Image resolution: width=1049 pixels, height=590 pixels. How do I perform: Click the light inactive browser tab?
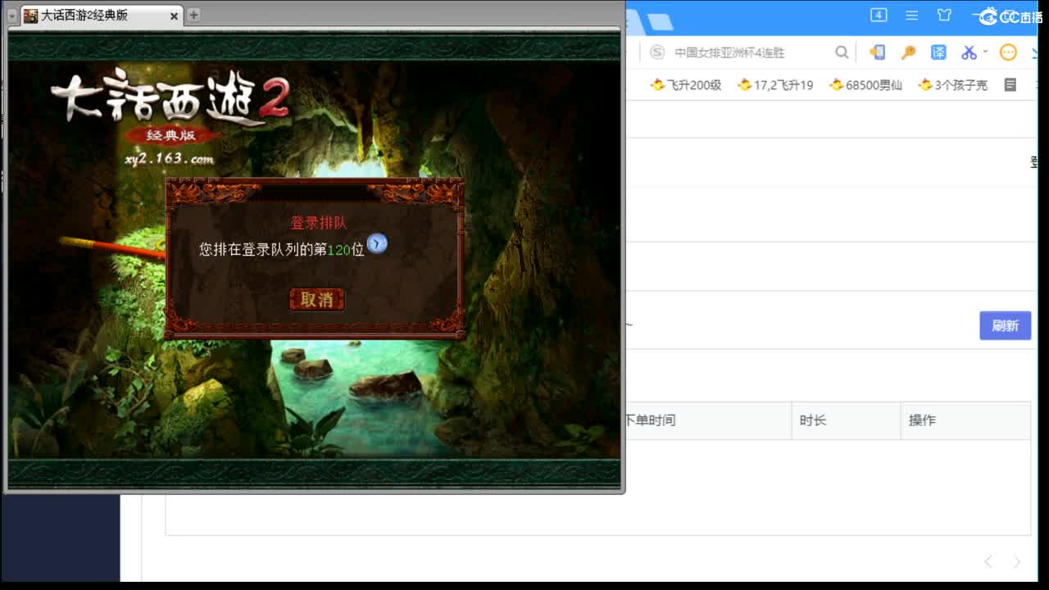[x=660, y=21]
